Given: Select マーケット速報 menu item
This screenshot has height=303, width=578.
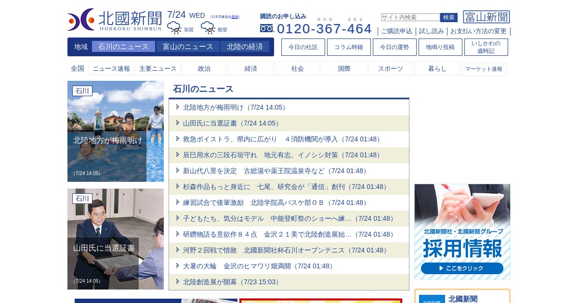Looking at the screenshot, I should pos(484,69).
